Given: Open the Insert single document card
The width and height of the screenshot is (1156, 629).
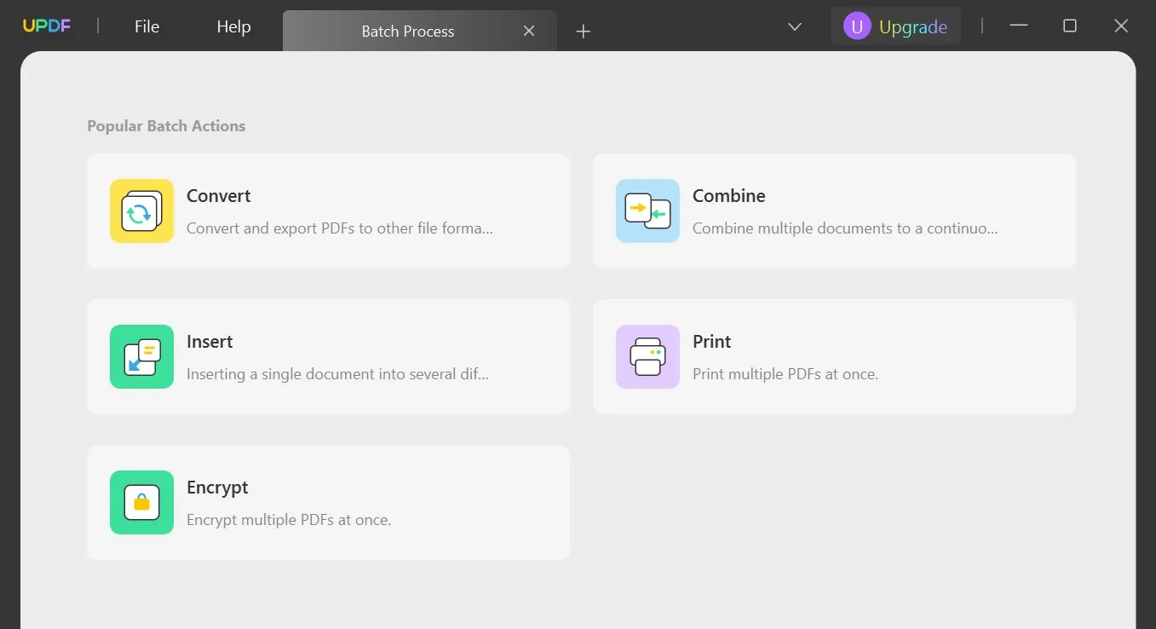Looking at the screenshot, I should click(x=328, y=356).
